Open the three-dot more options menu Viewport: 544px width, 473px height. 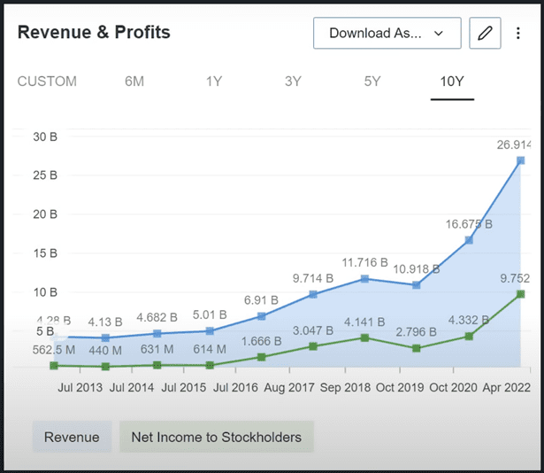tap(518, 34)
